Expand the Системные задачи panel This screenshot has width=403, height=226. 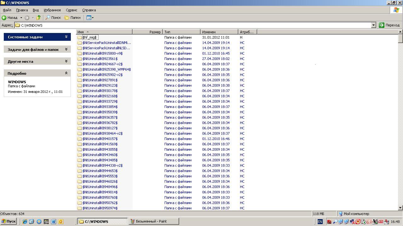coord(37,37)
